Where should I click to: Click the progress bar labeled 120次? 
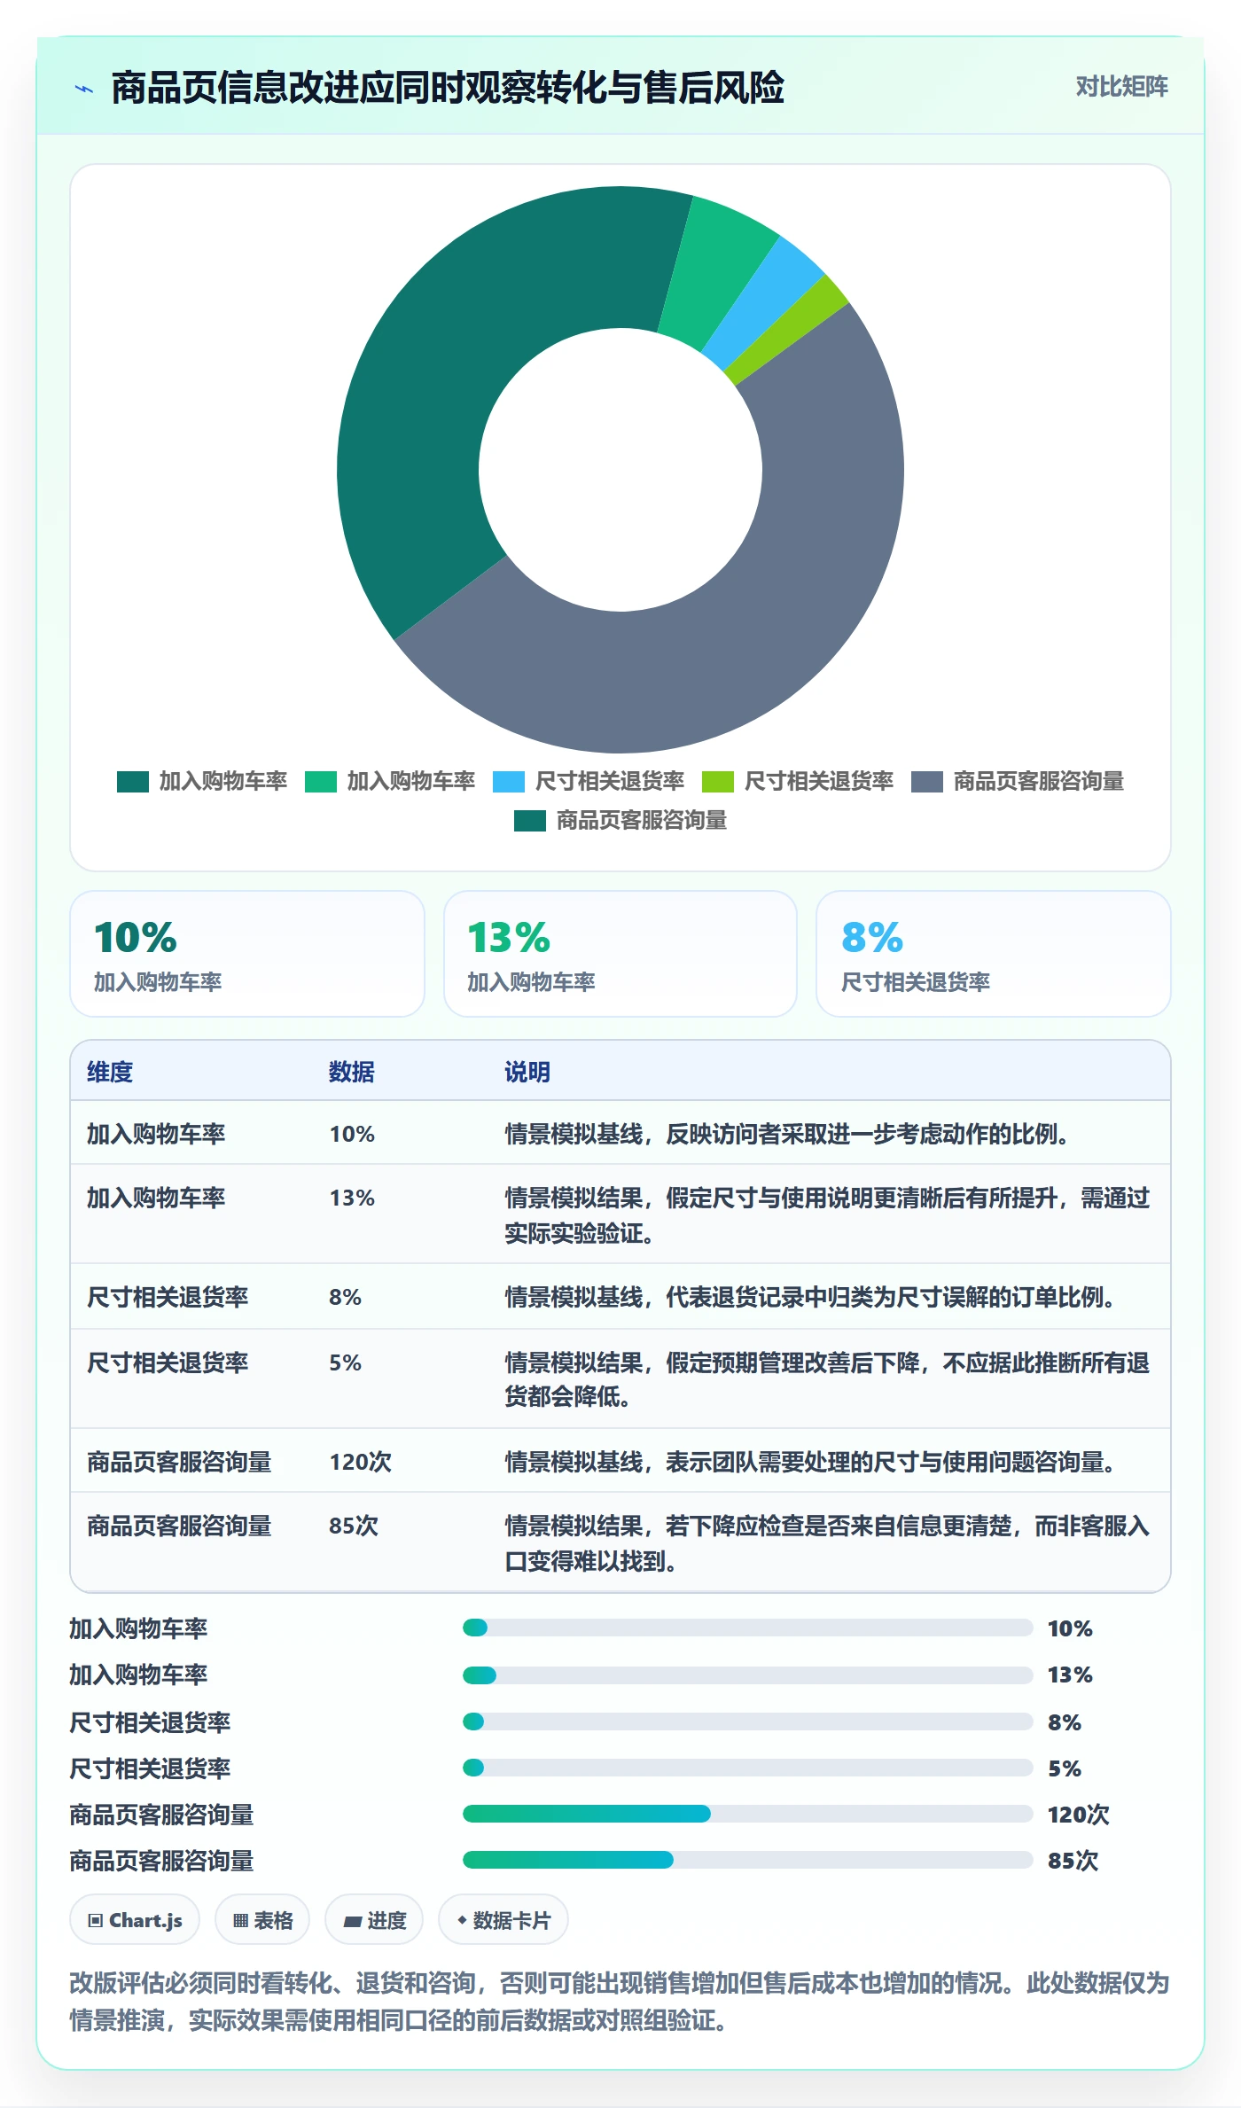[x=748, y=1814]
